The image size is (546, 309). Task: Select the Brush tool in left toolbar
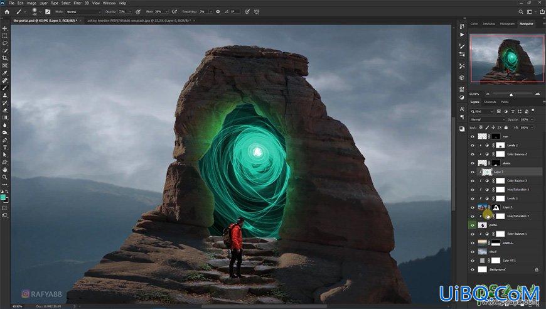5,88
